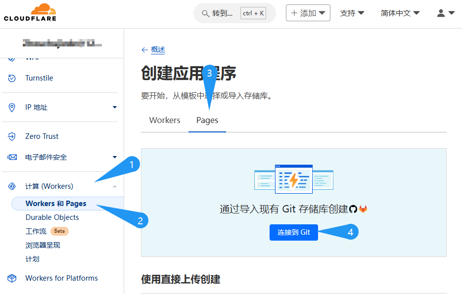Click the 转到 search field
Viewport: 462px width, 294px height.
223,13
